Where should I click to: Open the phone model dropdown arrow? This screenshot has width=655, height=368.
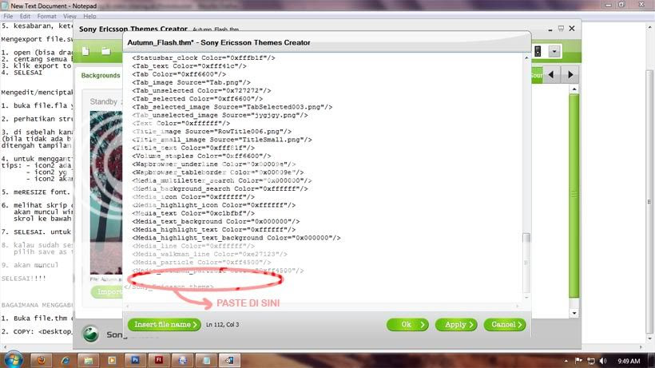click(x=554, y=51)
